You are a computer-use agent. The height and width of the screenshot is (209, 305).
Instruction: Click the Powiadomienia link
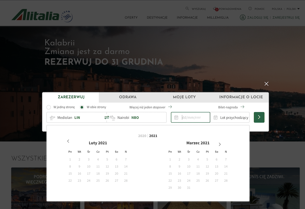tap(230, 9)
